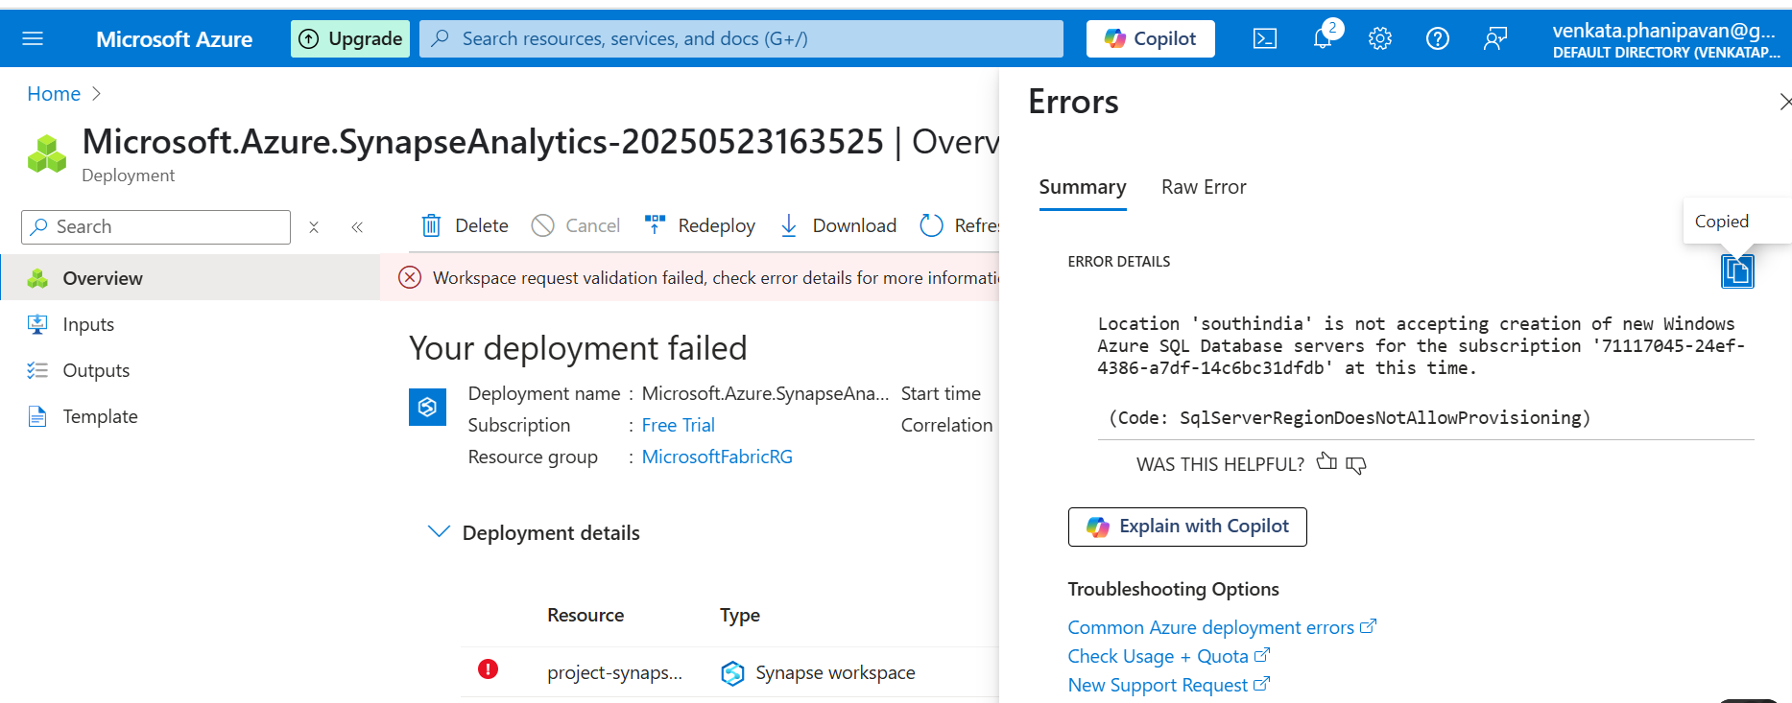Focus the deployment menu Search field
Image resolution: width=1792 pixels, height=703 pixels.
[155, 227]
